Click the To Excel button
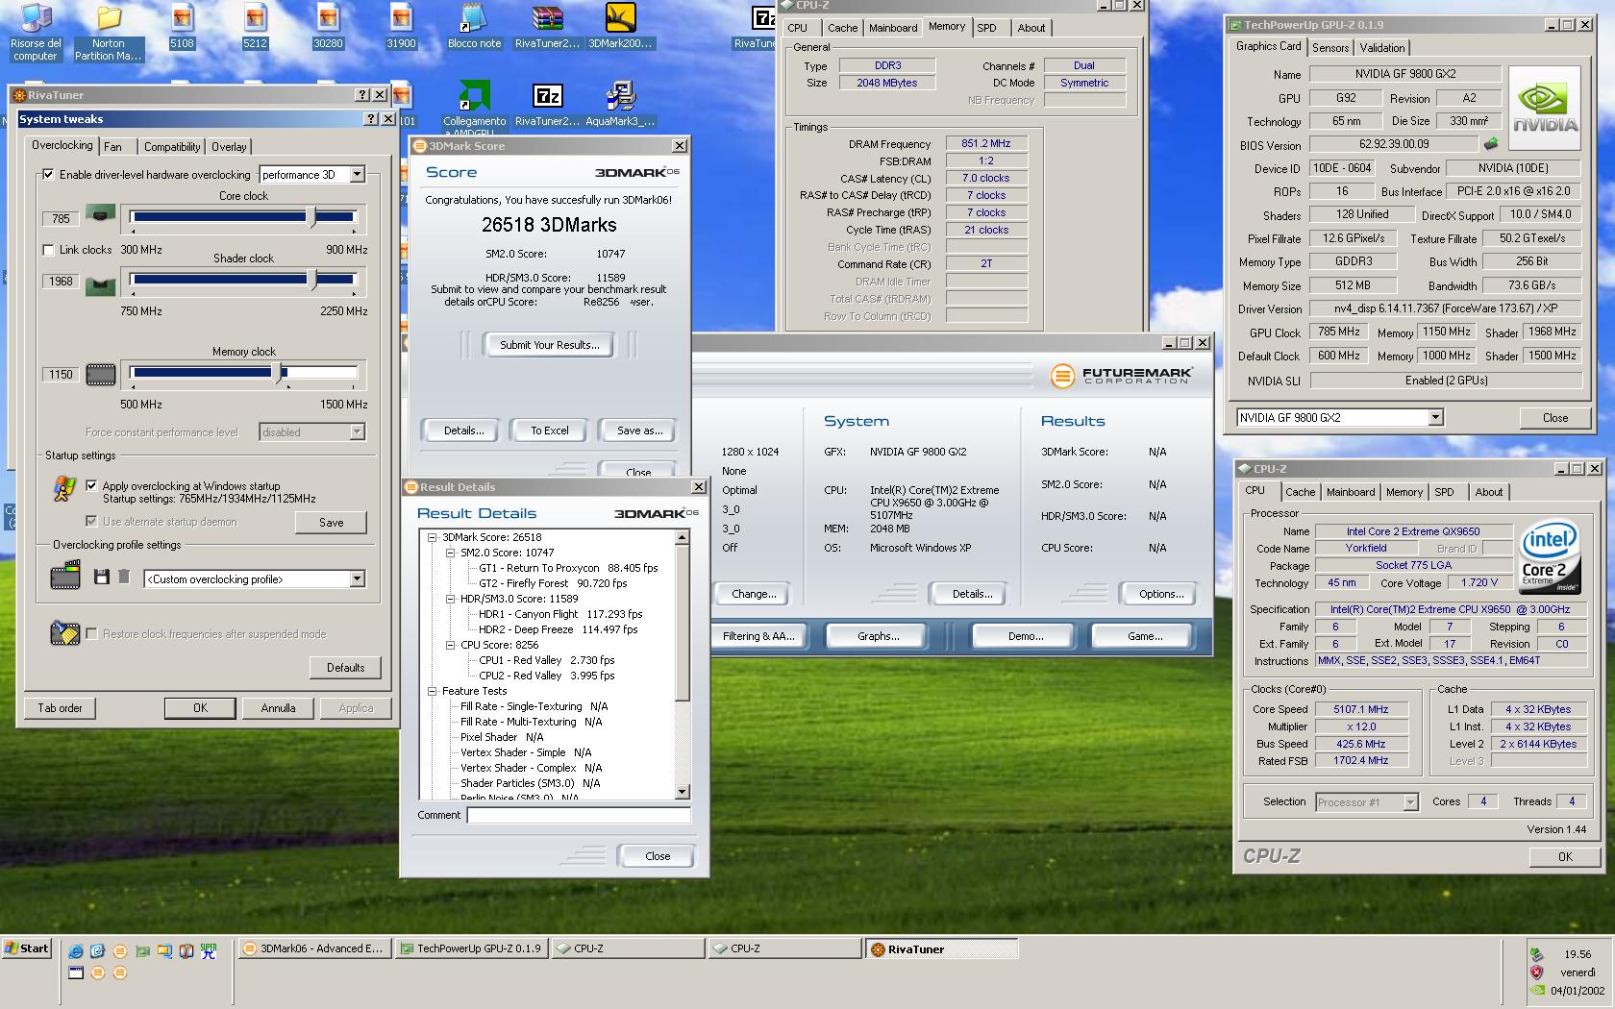Screen dimensions: 1615x1009 550,431
